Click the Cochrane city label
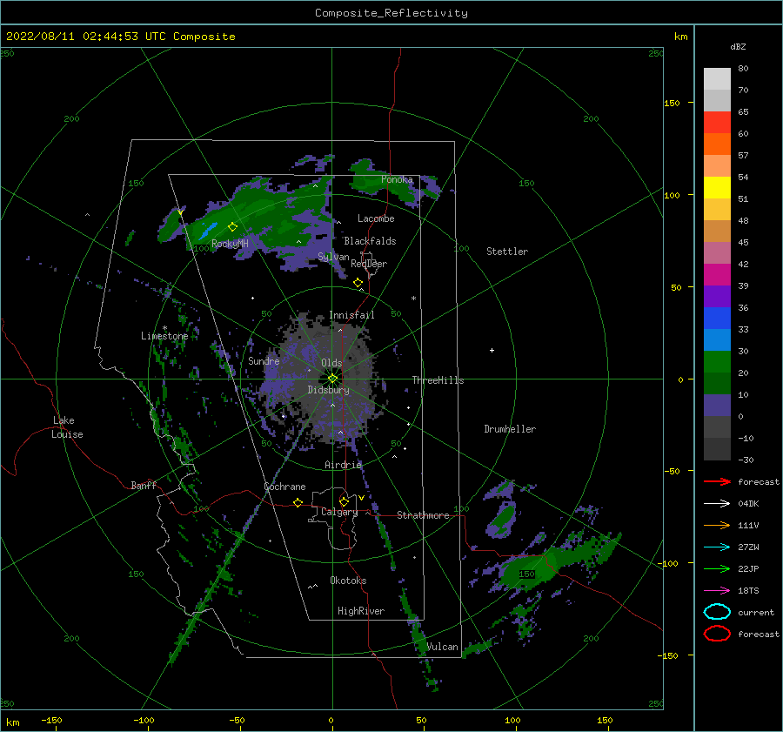 pos(284,487)
